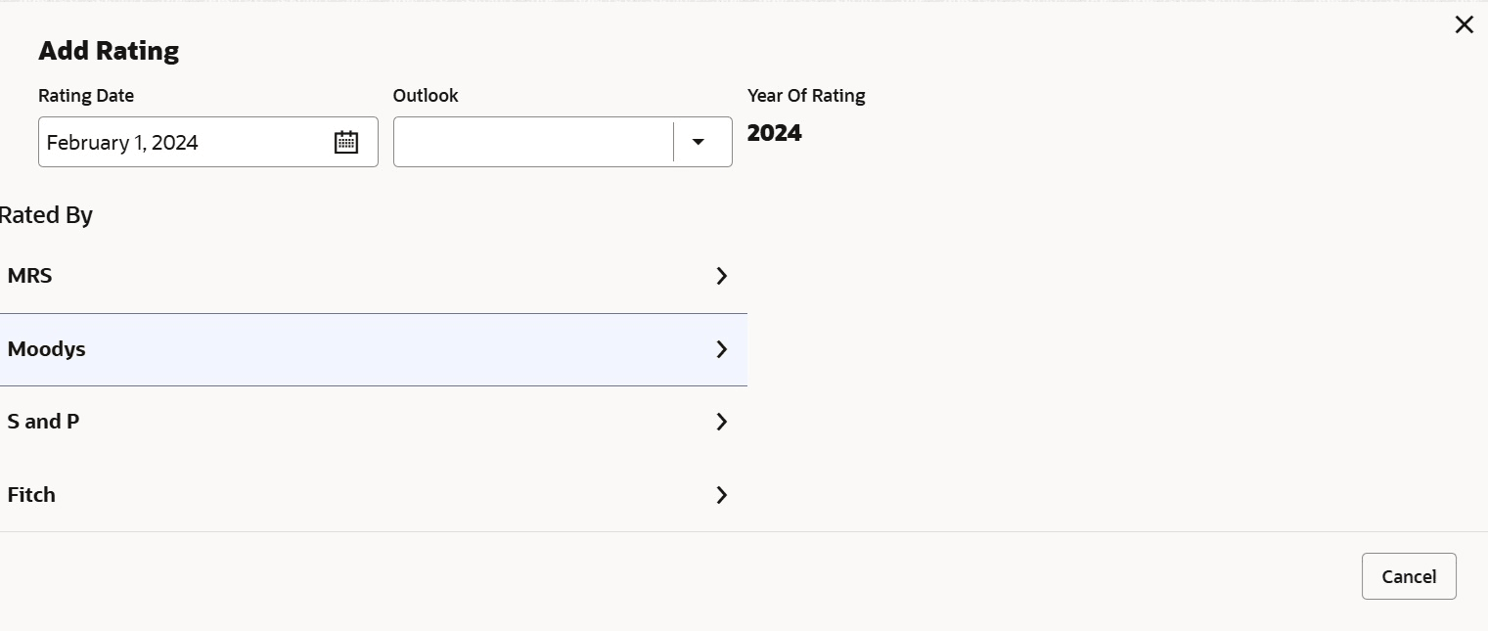Open the Fitch chevron arrow
Screen dimensions: 1488x631
tap(722, 495)
